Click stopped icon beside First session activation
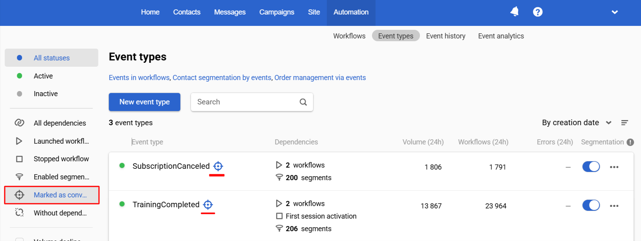 (279, 216)
